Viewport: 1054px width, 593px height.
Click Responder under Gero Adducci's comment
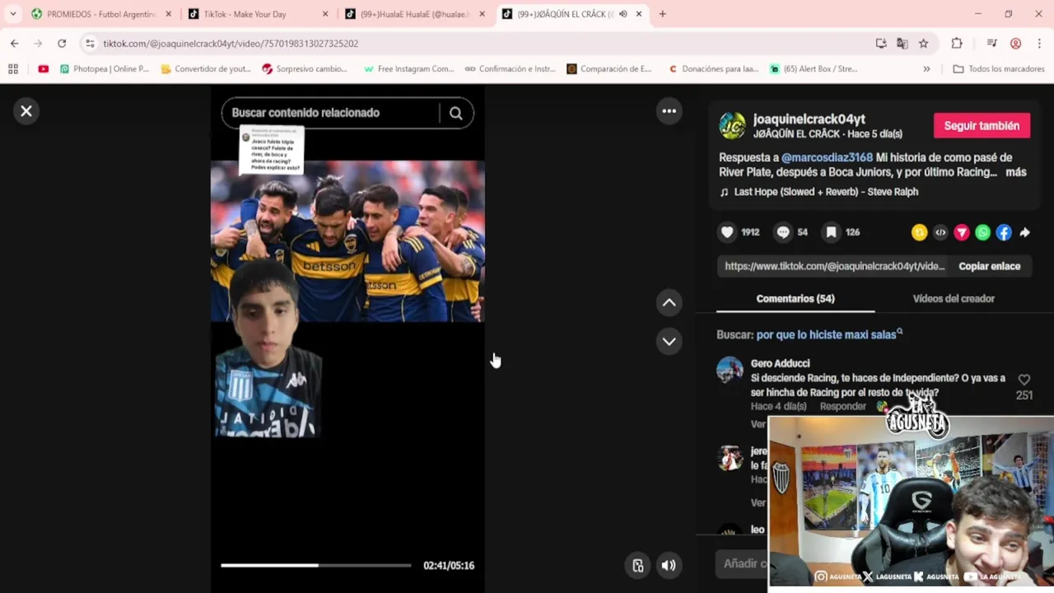click(842, 407)
